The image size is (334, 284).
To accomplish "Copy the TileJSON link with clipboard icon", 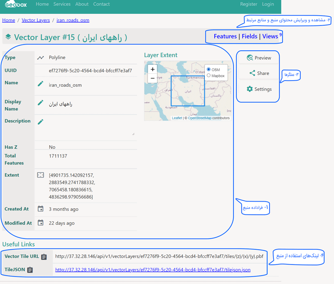I will [30, 270].
